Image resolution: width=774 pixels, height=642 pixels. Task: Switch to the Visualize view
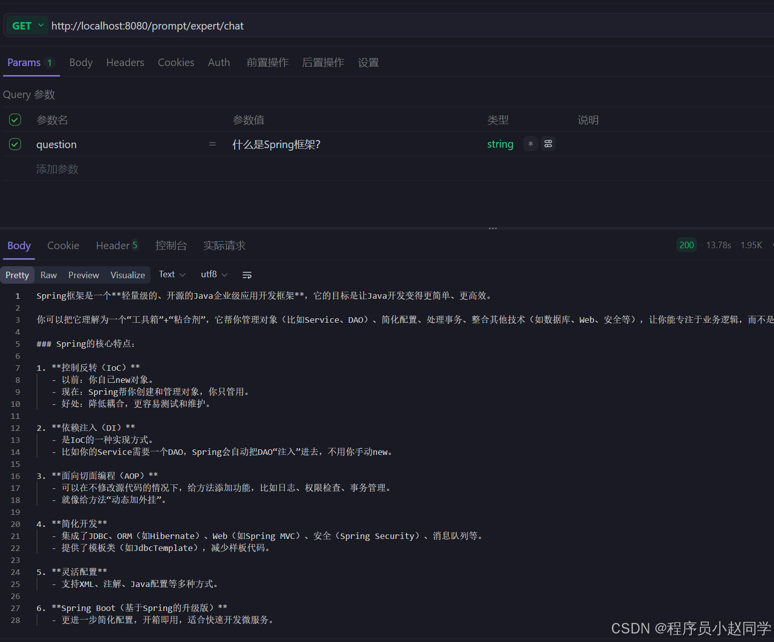click(127, 275)
